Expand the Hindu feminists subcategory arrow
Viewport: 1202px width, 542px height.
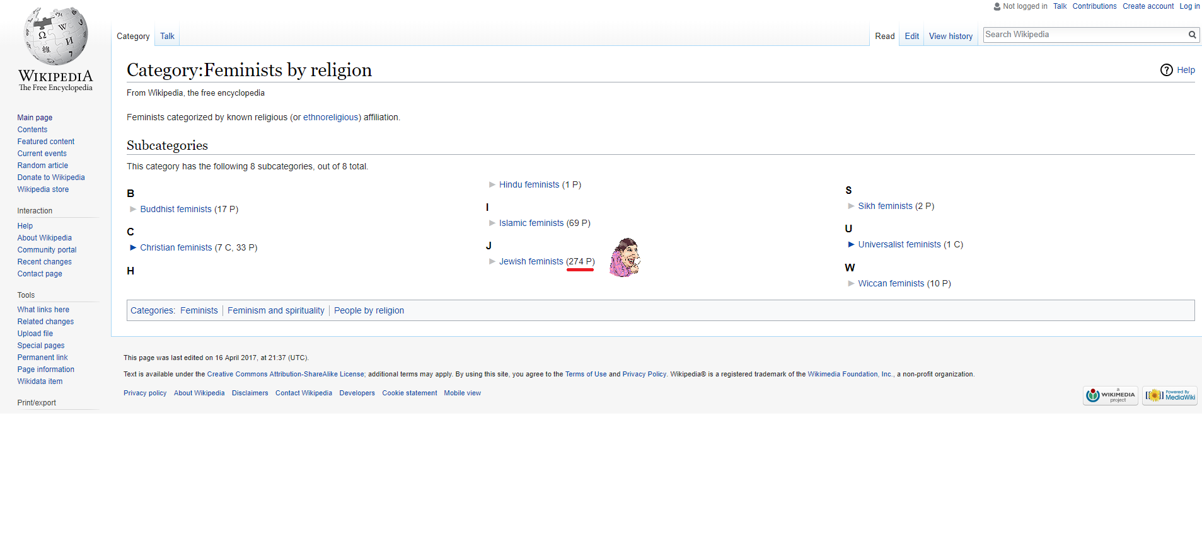tap(492, 184)
